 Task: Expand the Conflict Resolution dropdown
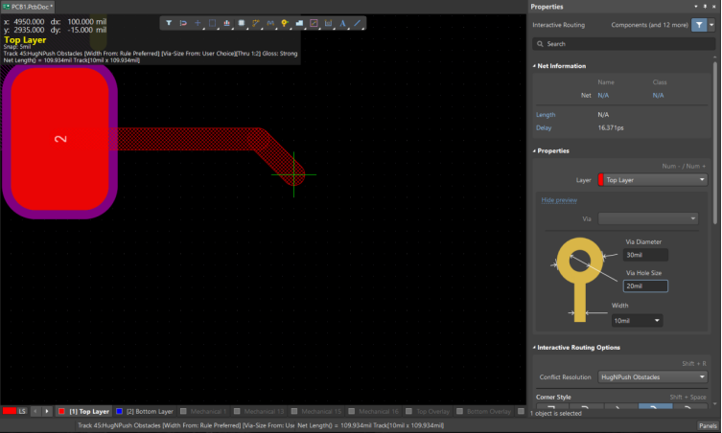652,377
